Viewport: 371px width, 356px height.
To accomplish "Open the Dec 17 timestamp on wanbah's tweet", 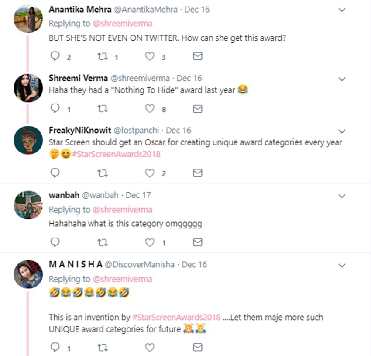I will click(138, 195).
